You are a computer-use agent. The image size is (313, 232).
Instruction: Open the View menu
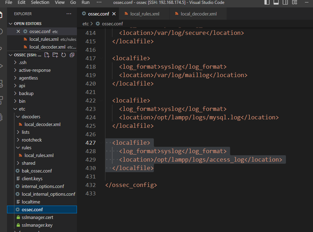point(60,2)
